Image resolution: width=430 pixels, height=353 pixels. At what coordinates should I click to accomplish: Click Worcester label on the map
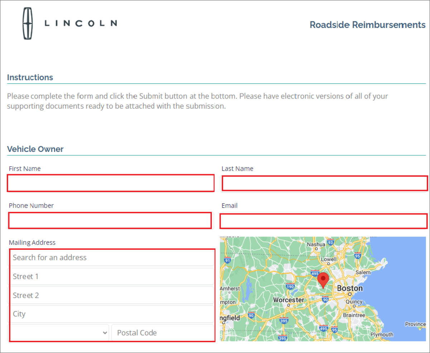(x=288, y=300)
